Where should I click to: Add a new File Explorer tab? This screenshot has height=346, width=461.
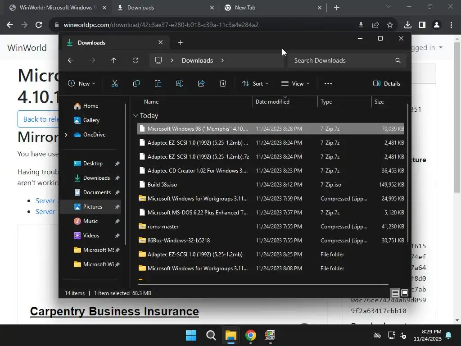click(180, 43)
